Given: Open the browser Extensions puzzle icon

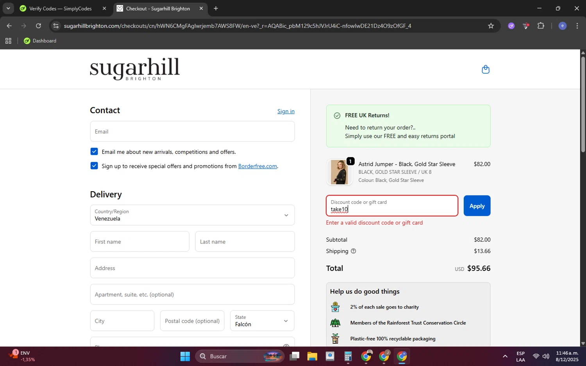Looking at the screenshot, I should (541, 26).
